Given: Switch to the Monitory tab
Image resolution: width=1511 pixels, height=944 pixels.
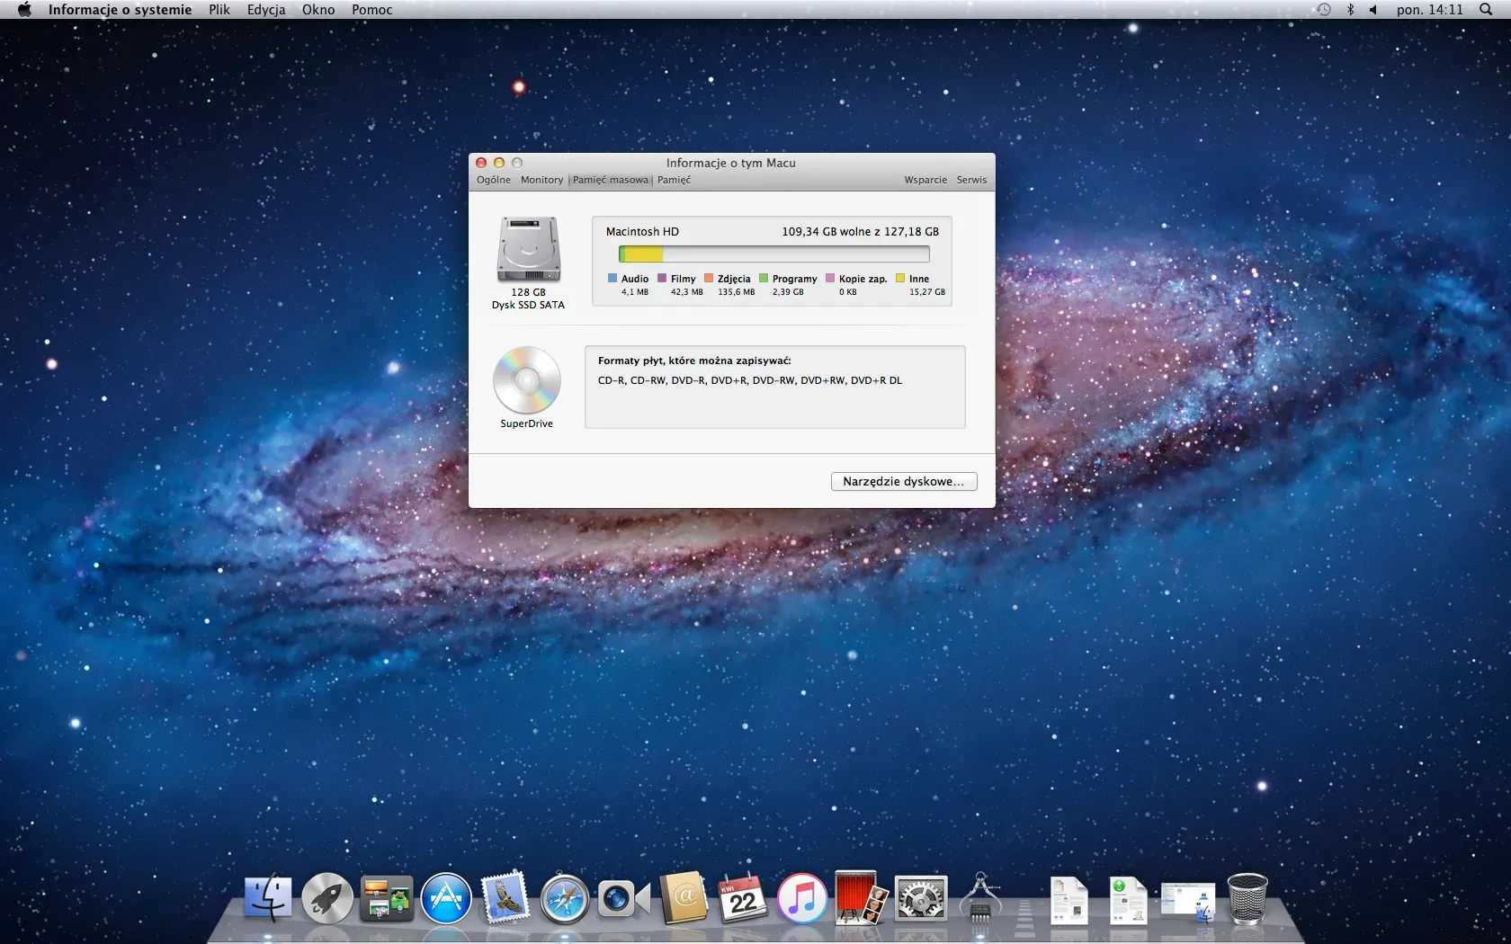Looking at the screenshot, I should 541,180.
